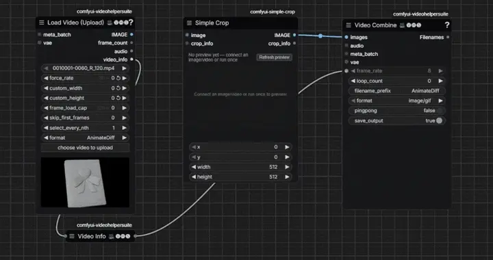Click the link midpoint dot between Crop and Combine
This screenshot has width=493, height=260.
(x=320, y=36)
